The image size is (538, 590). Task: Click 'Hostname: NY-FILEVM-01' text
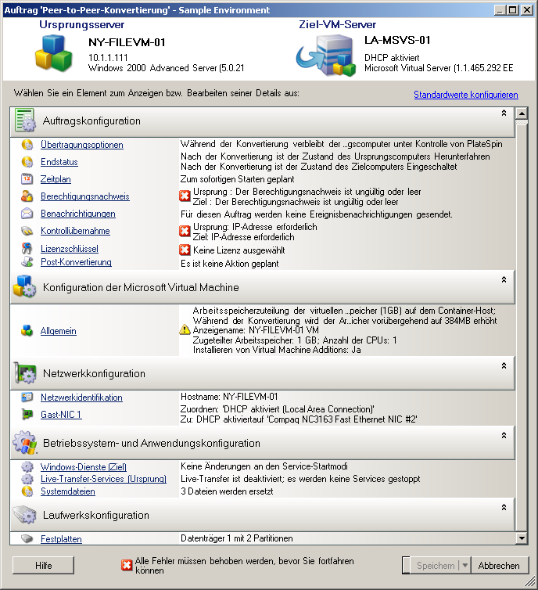[x=229, y=397]
